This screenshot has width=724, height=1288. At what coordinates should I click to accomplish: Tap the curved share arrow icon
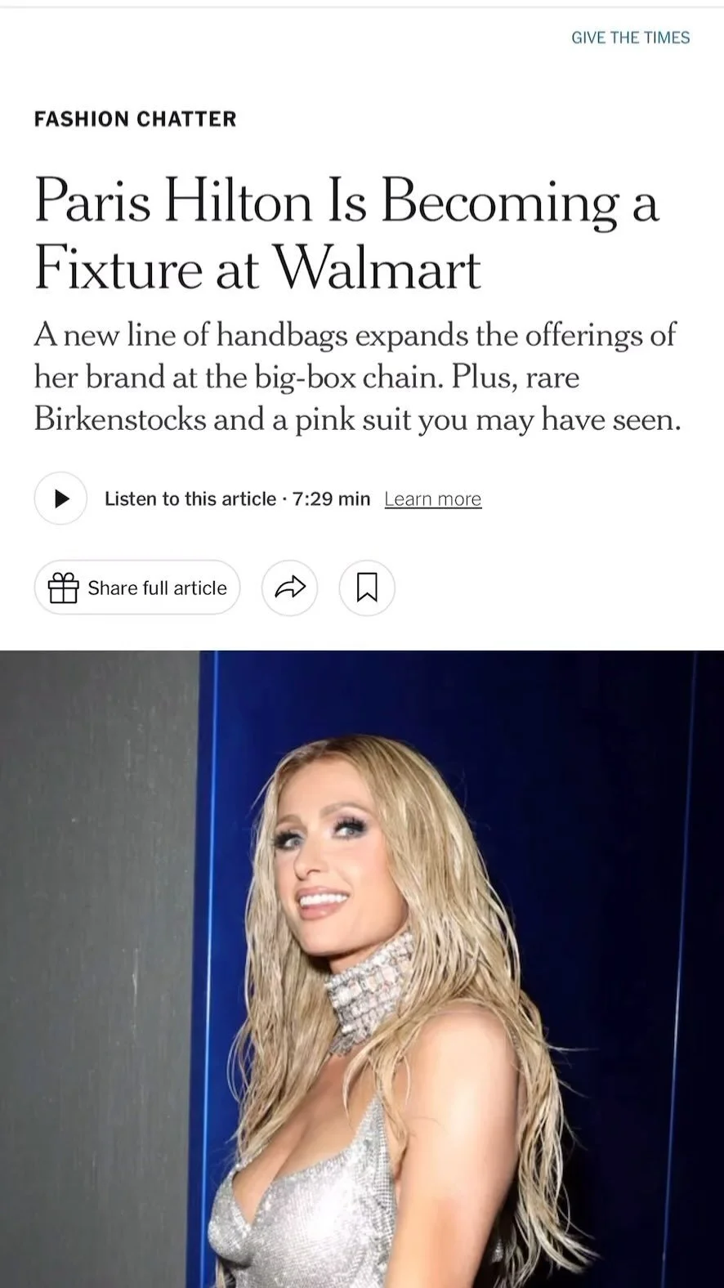pyautogui.click(x=289, y=587)
